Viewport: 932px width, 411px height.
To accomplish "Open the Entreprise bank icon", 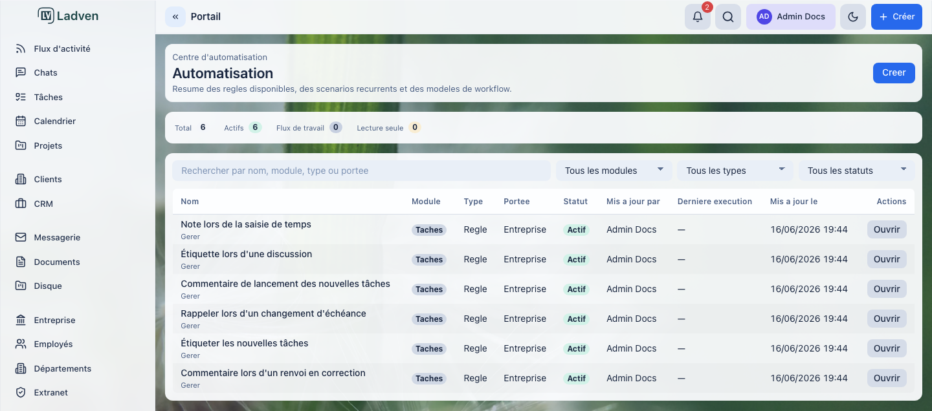I will tap(21, 320).
